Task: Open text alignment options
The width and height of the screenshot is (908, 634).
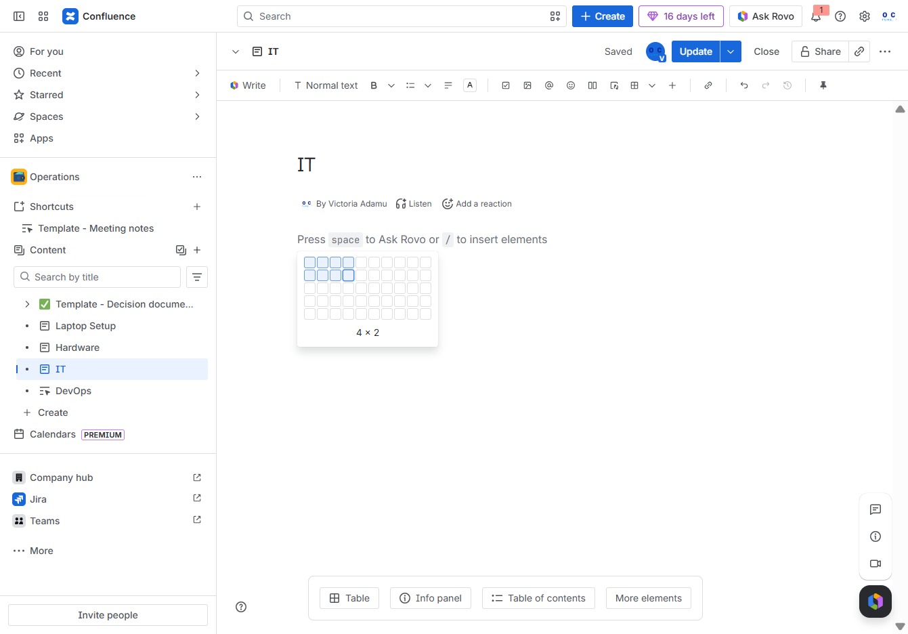Action: 448,85
